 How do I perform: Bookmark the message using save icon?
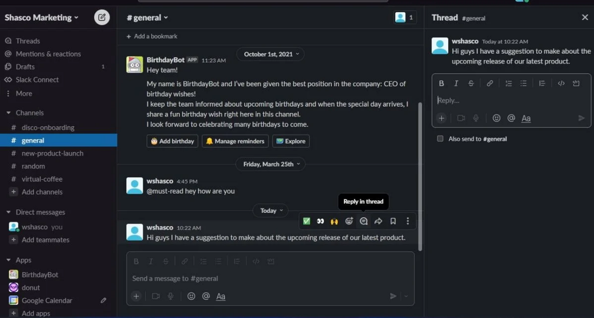click(x=393, y=221)
